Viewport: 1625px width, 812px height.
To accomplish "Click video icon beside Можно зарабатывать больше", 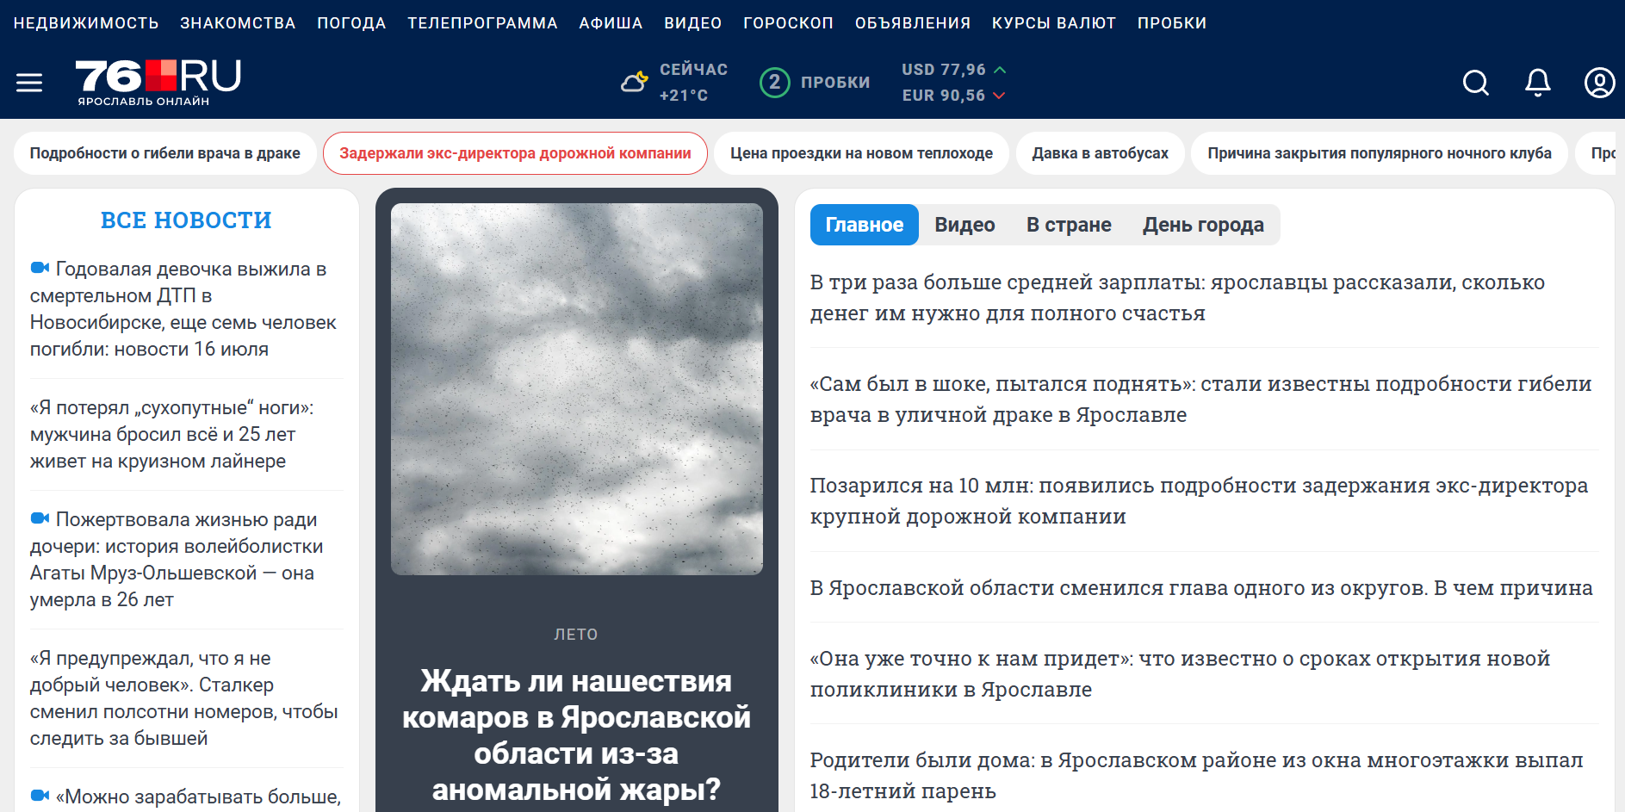I will point(40,796).
